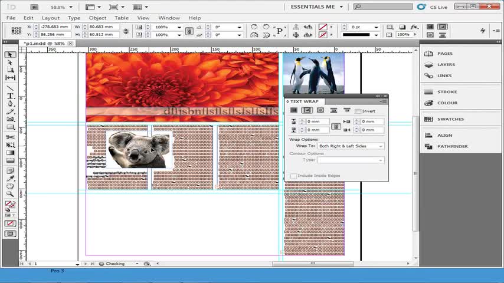Screen dimensions: 504x283
Task: Click the X position field
Action: [x=55, y=27]
